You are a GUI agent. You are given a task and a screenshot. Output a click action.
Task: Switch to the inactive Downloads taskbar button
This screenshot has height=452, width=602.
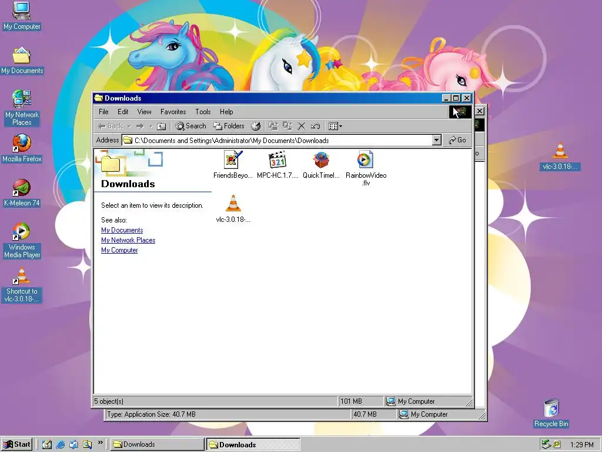[158, 444]
